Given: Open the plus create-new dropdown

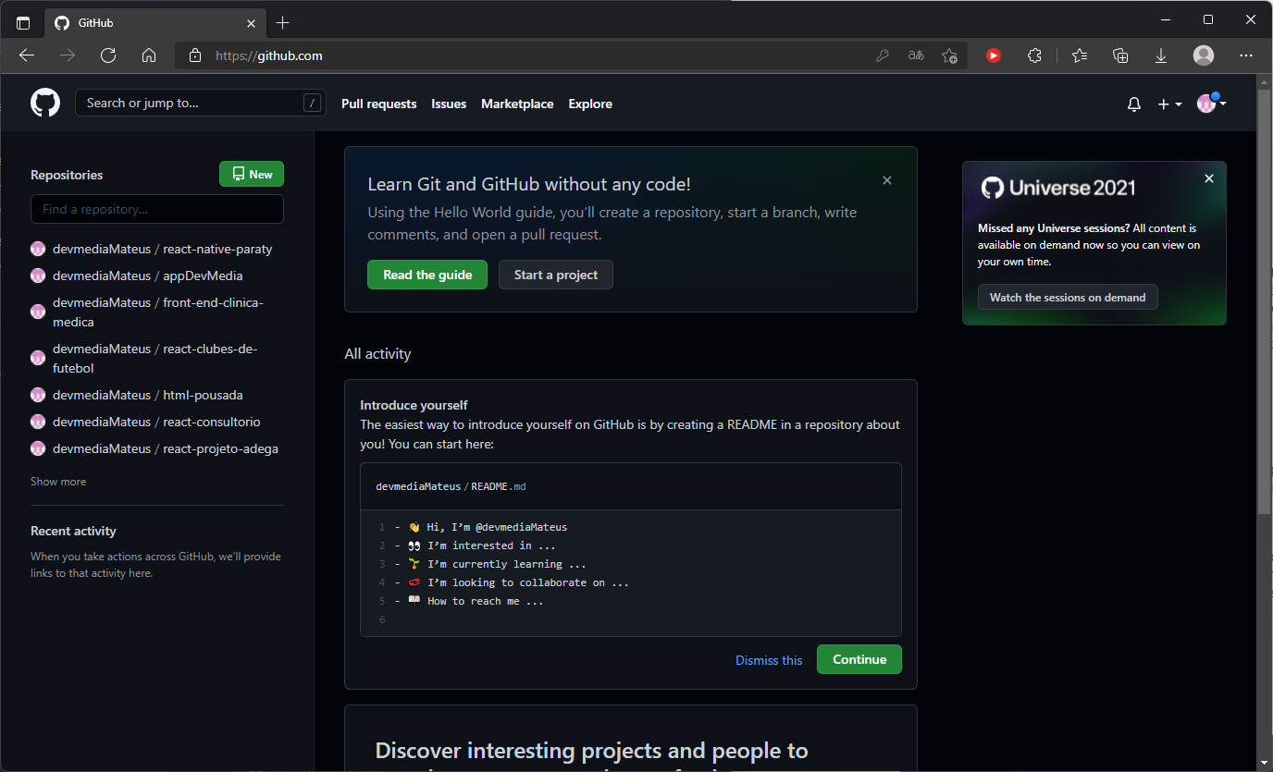Looking at the screenshot, I should pos(1169,104).
